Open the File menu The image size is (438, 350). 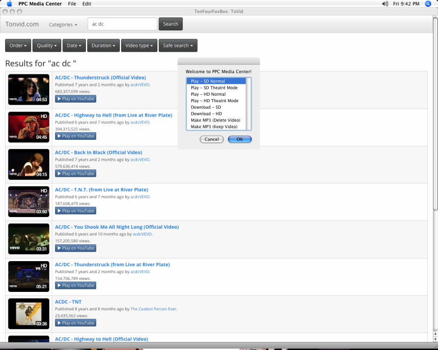[x=72, y=3]
